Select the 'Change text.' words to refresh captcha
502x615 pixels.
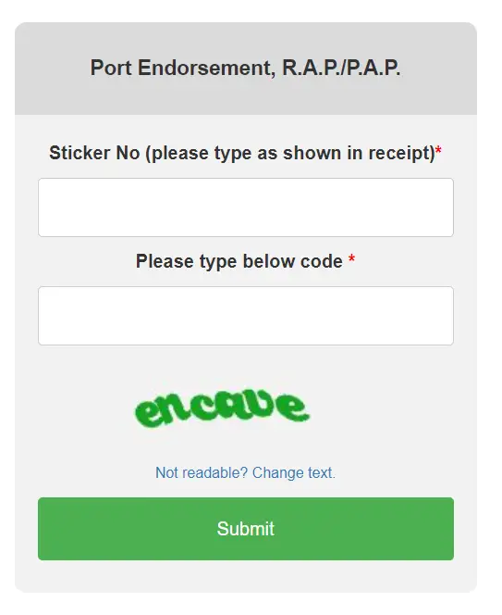(294, 472)
